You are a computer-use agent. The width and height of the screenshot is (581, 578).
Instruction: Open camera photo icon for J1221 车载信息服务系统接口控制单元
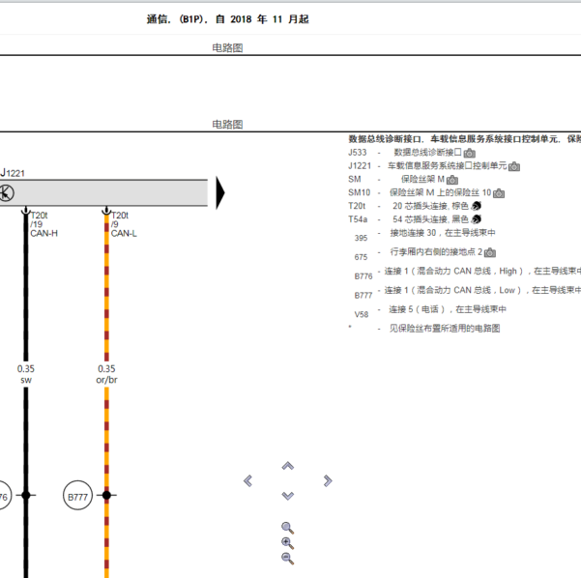pos(514,166)
